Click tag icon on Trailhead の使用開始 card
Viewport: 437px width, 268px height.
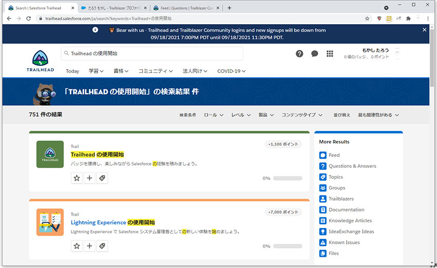(102, 178)
